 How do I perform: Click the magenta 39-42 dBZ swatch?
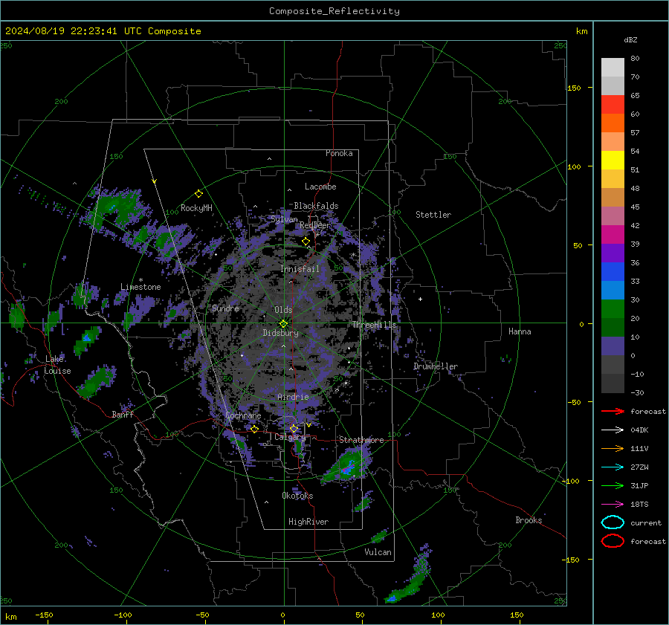[x=613, y=235]
